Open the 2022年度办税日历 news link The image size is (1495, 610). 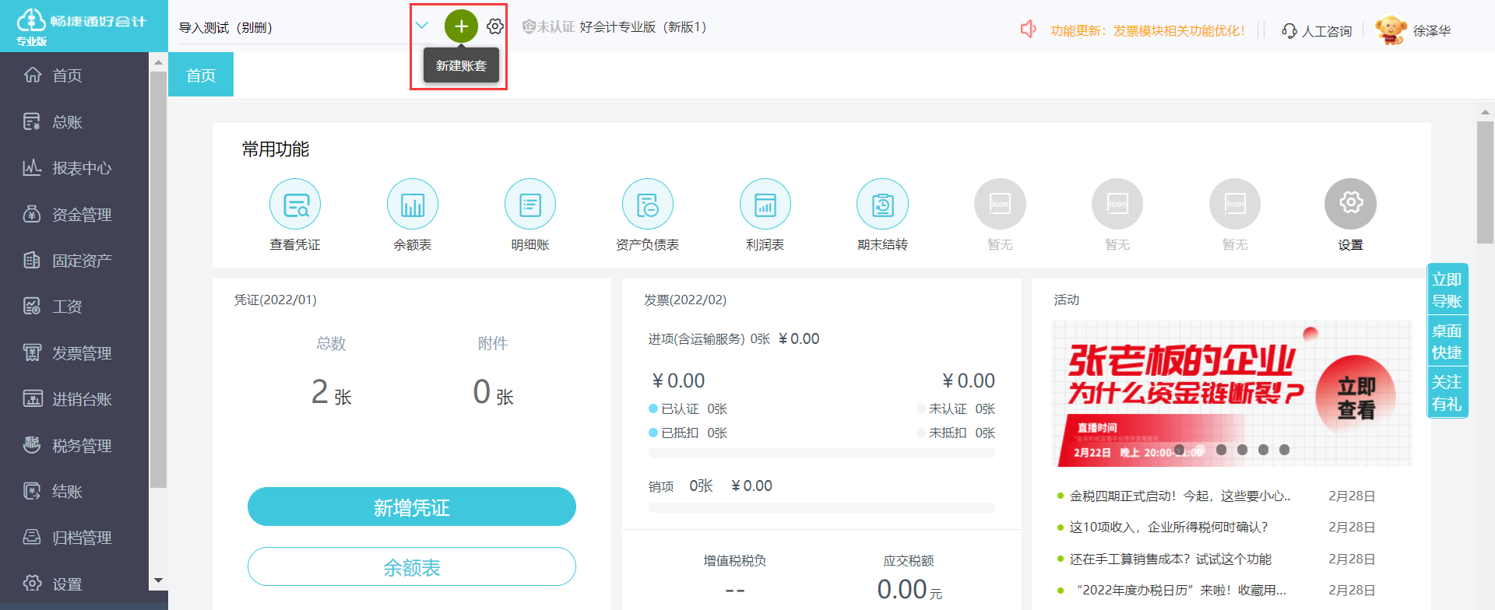tap(1181, 591)
